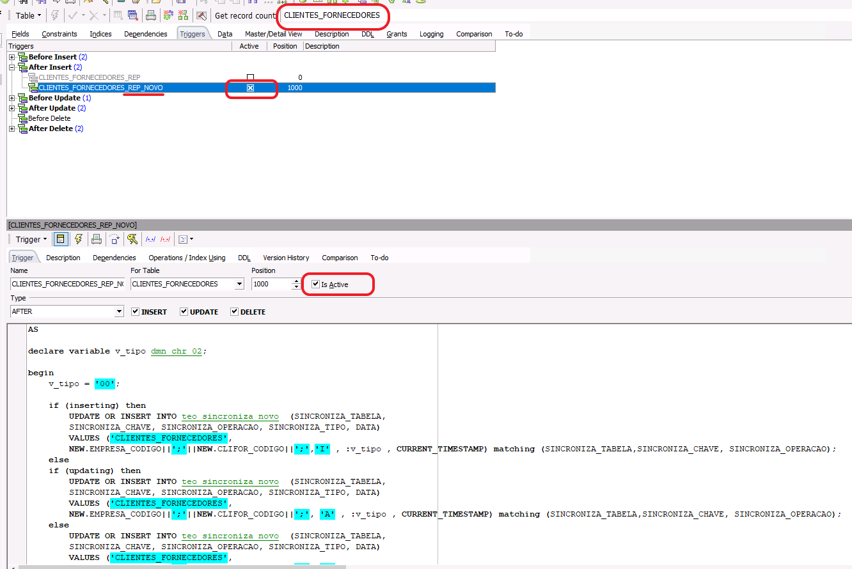Viewport: 852px width, 569px height.
Task: Open the Version History tab
Action: tap(286, 258)
